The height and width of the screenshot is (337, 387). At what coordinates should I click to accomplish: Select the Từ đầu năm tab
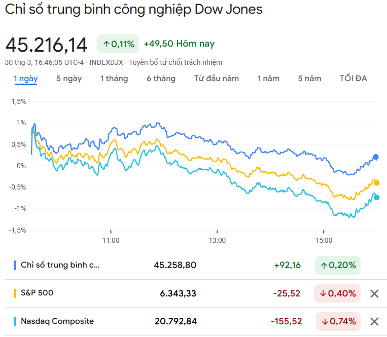click(x=217, y=79)
